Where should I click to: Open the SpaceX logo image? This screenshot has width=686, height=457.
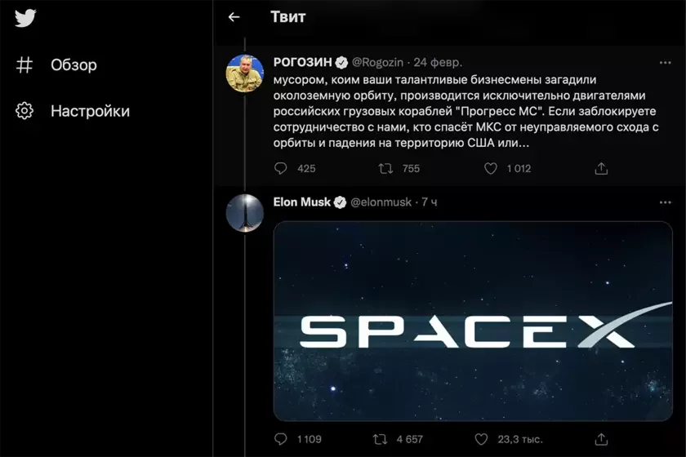pos(473,321)
